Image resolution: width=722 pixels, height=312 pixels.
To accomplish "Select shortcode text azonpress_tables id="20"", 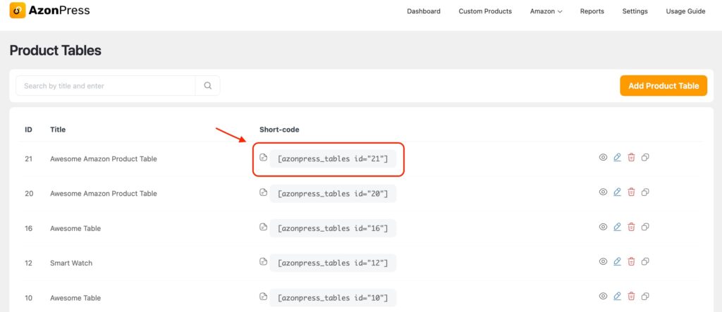I will click(333, 194).
